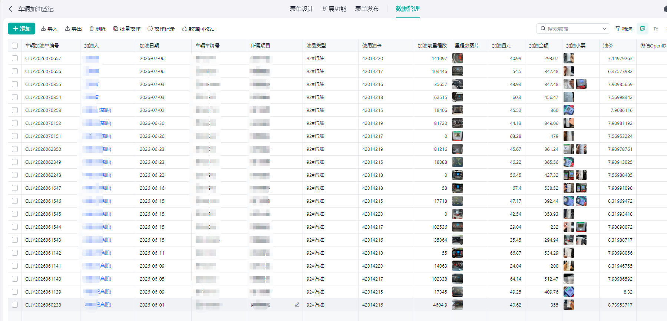The height and width of the screenshot is (321, 667).
Task: Click the 车辆加油登记 form title
Action: pos(36,9)
